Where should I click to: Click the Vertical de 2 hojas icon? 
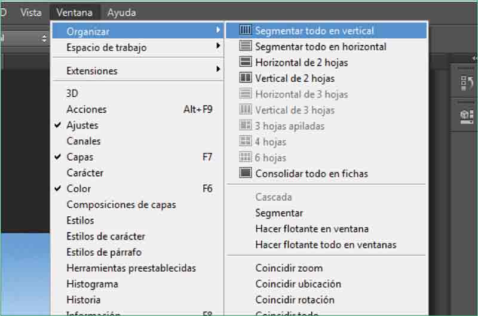tap(246, 78)
